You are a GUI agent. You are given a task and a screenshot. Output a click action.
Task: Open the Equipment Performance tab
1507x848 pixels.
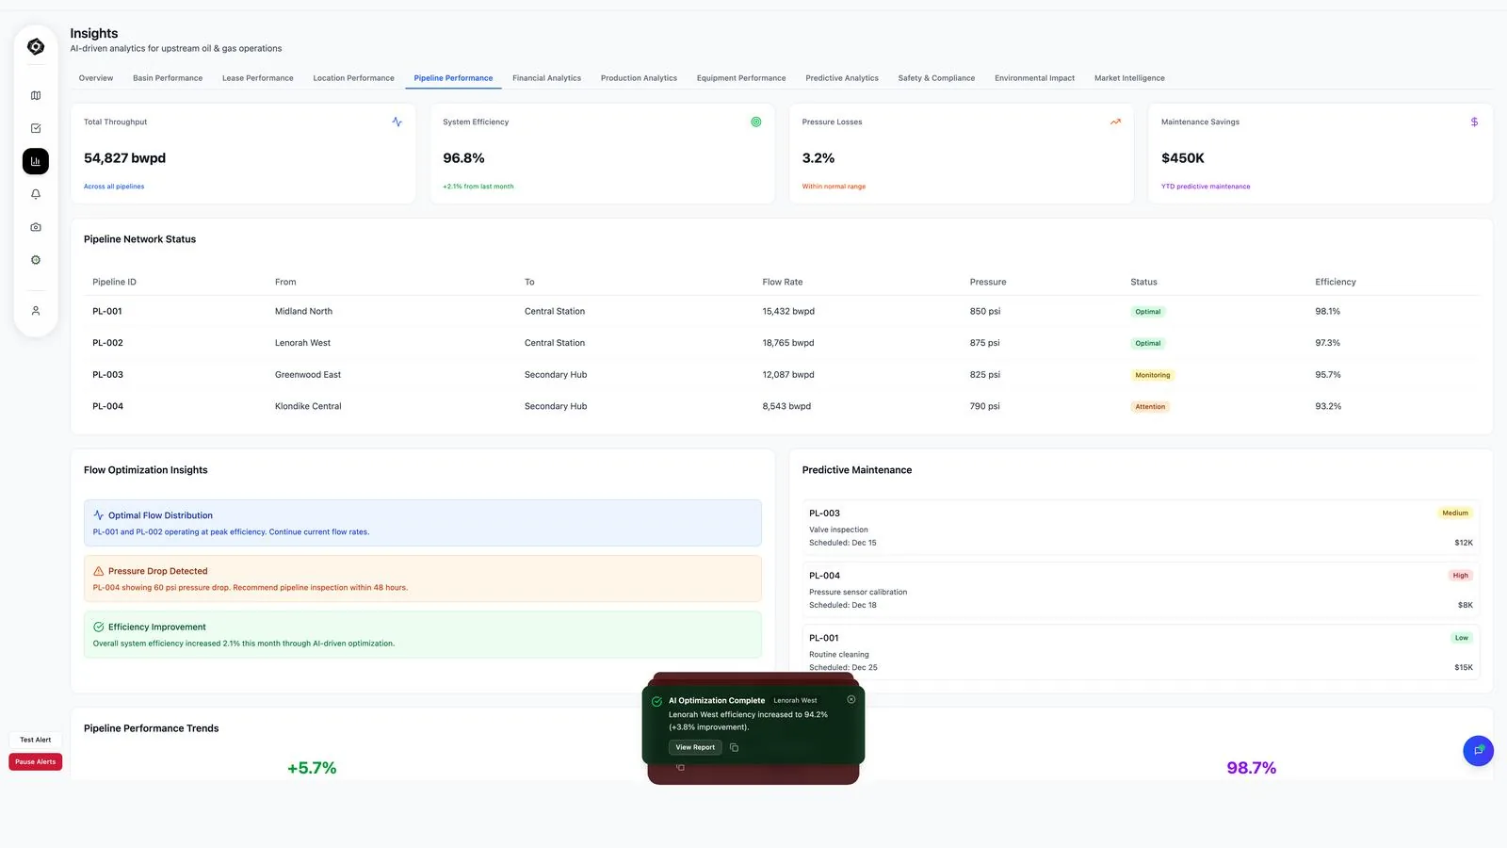point(741,78)
